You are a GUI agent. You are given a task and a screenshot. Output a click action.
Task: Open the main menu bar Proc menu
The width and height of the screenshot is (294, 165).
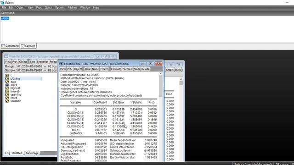pos(39,7)
